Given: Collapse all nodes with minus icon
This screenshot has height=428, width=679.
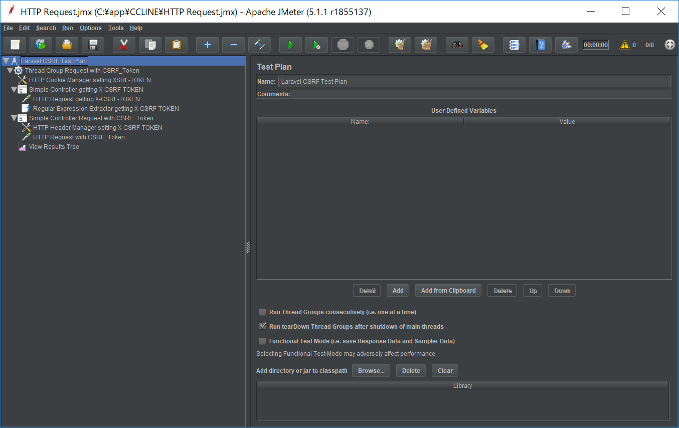Looking at the screenshot, I should click(233, 45).
